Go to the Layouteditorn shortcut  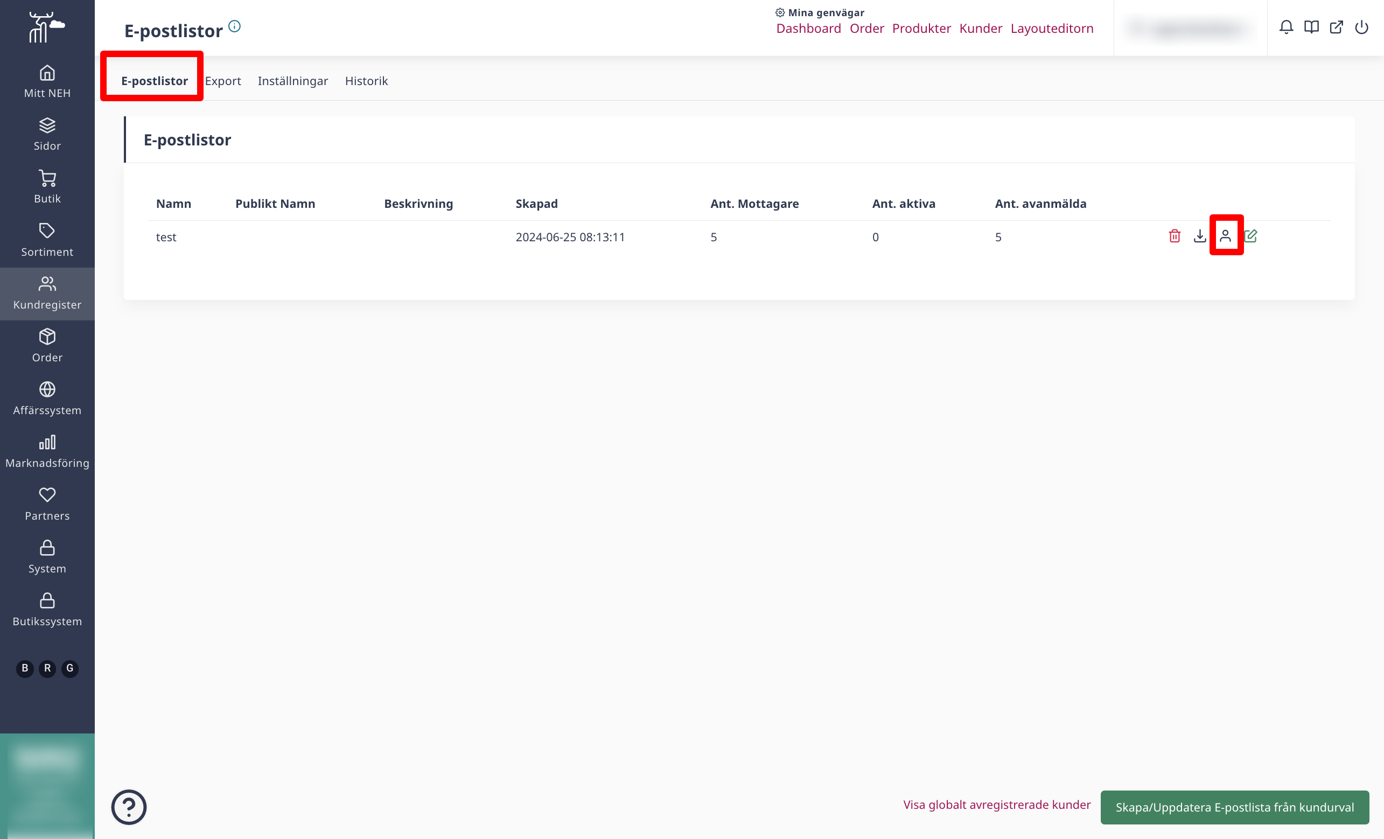click(x=1052, y=29)
